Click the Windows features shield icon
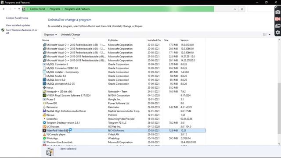Screen dimensions: 281x158 point(3,30)
